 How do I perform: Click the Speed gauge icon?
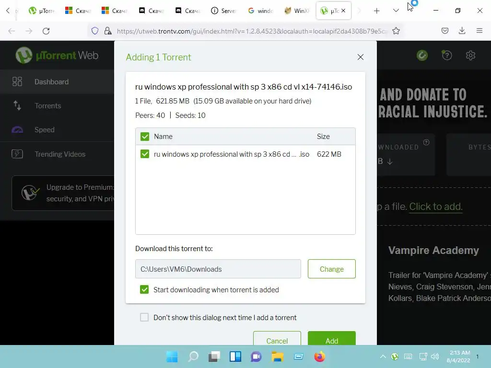click(17, 129)
